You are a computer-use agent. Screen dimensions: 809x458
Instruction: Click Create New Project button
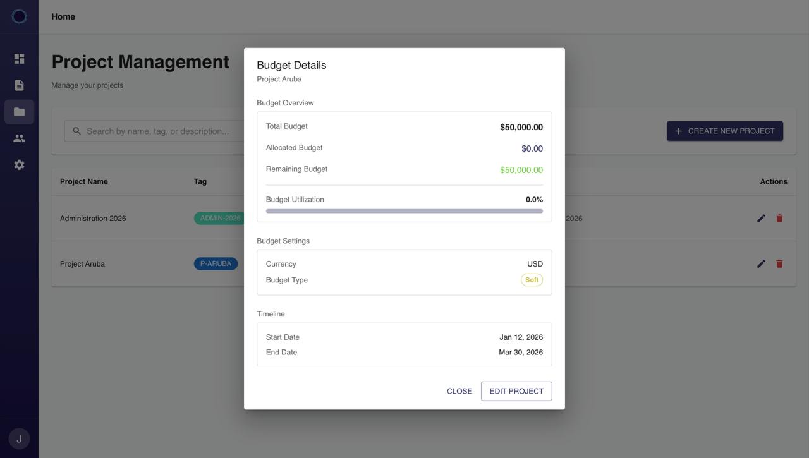click(725, 131)
